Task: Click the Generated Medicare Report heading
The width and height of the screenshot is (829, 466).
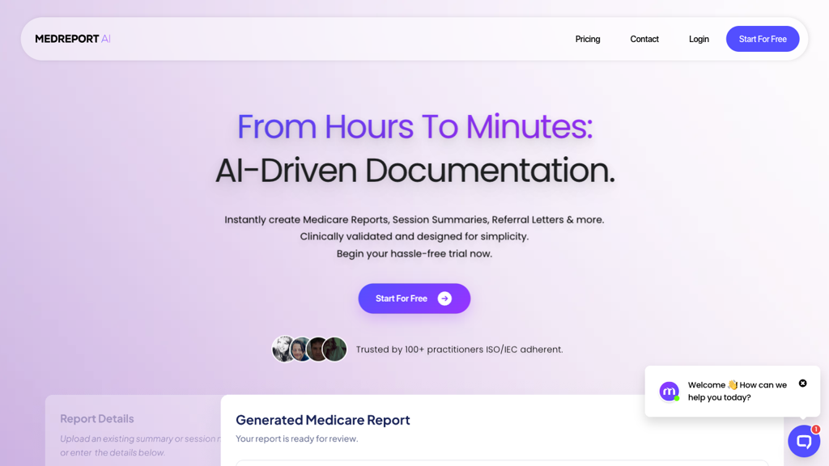Action: coord(322,420)
